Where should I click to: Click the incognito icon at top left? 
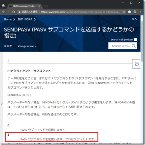coord(3,6)
